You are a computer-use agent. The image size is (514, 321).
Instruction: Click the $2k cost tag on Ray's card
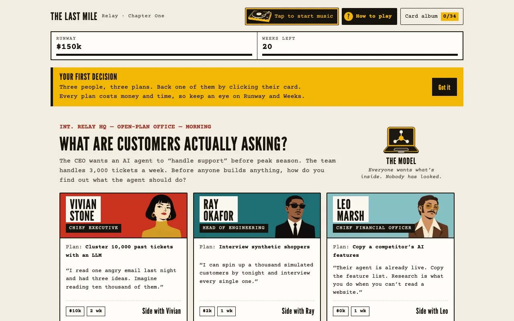[207, 311]
